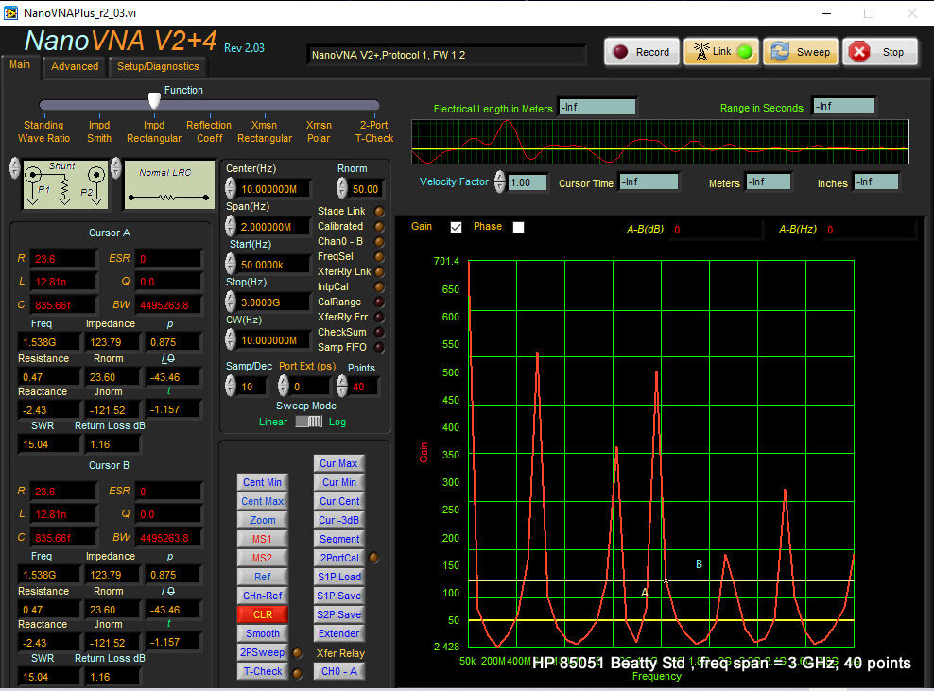
Task: Step the Normal LRC selector spinner
Action: [116, 168]
